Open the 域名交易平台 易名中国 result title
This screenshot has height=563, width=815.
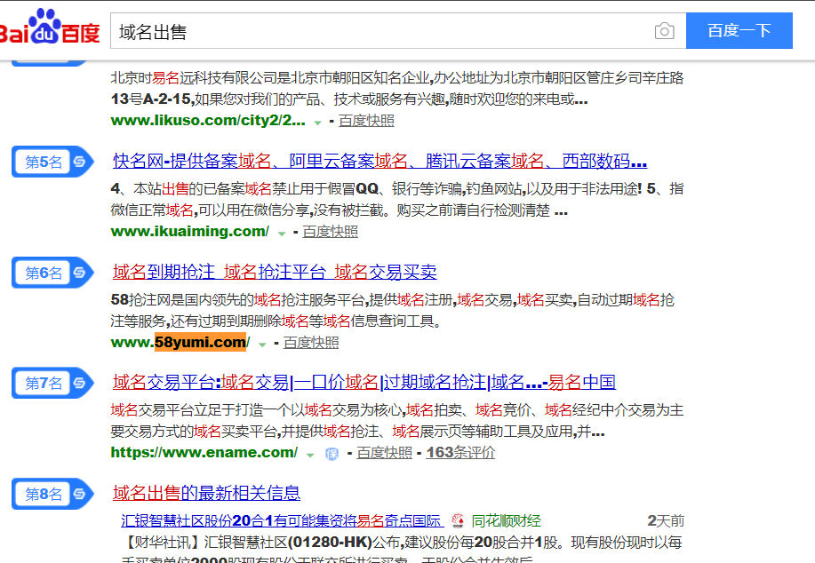coord(364,382)
